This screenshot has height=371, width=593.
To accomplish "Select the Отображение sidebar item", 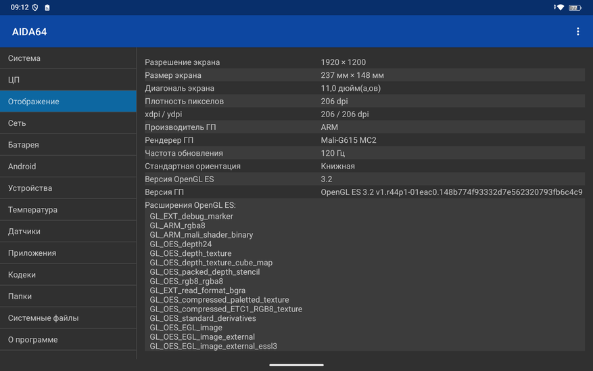I will click(68, 102).
